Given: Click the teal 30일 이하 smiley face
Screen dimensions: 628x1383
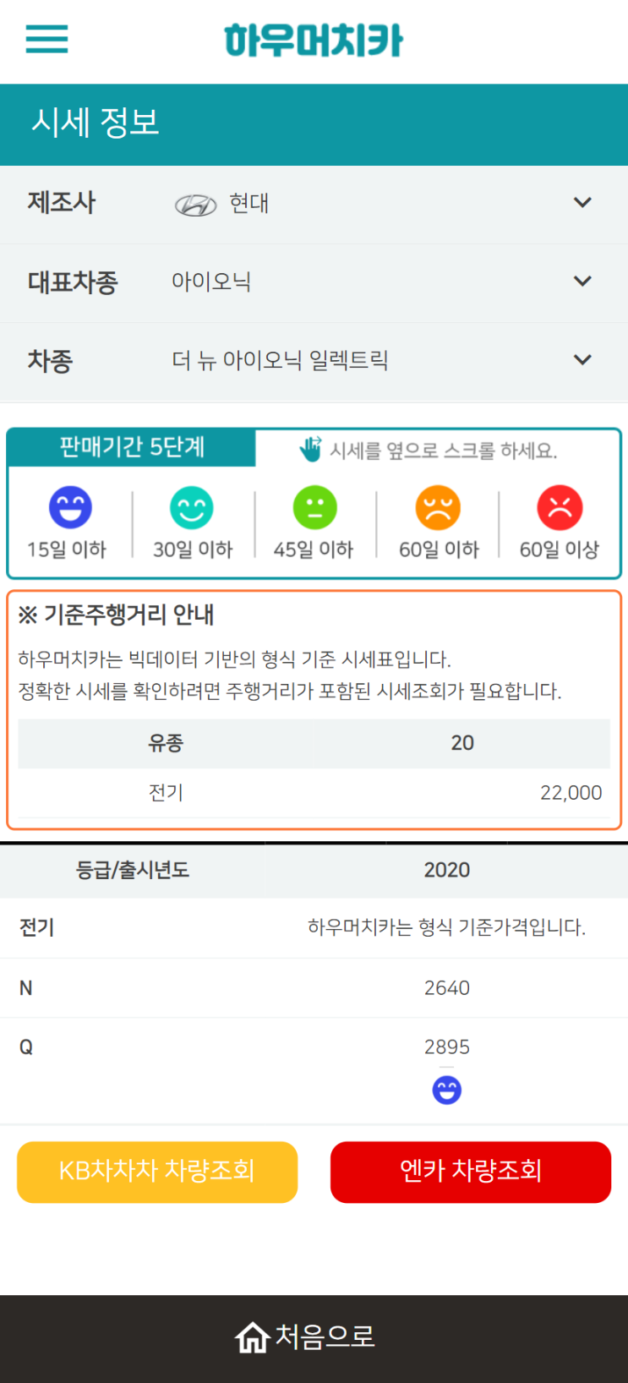Looking at the screenshot, I should pos(192,507).
